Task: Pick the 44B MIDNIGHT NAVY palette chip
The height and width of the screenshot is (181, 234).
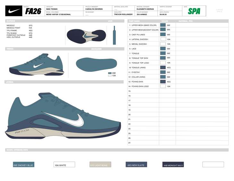Action: [x=173, y=165]
